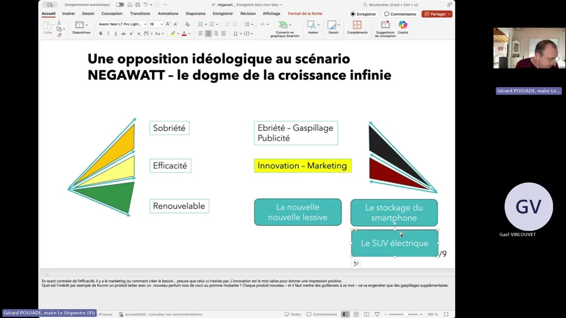Switch to slide sorter view
The width and height of the screenshot is (566, 318).
[356, 314]
